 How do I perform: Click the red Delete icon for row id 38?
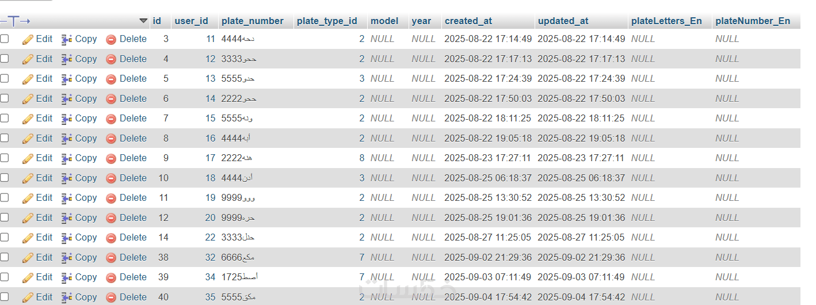click(111, 258)
